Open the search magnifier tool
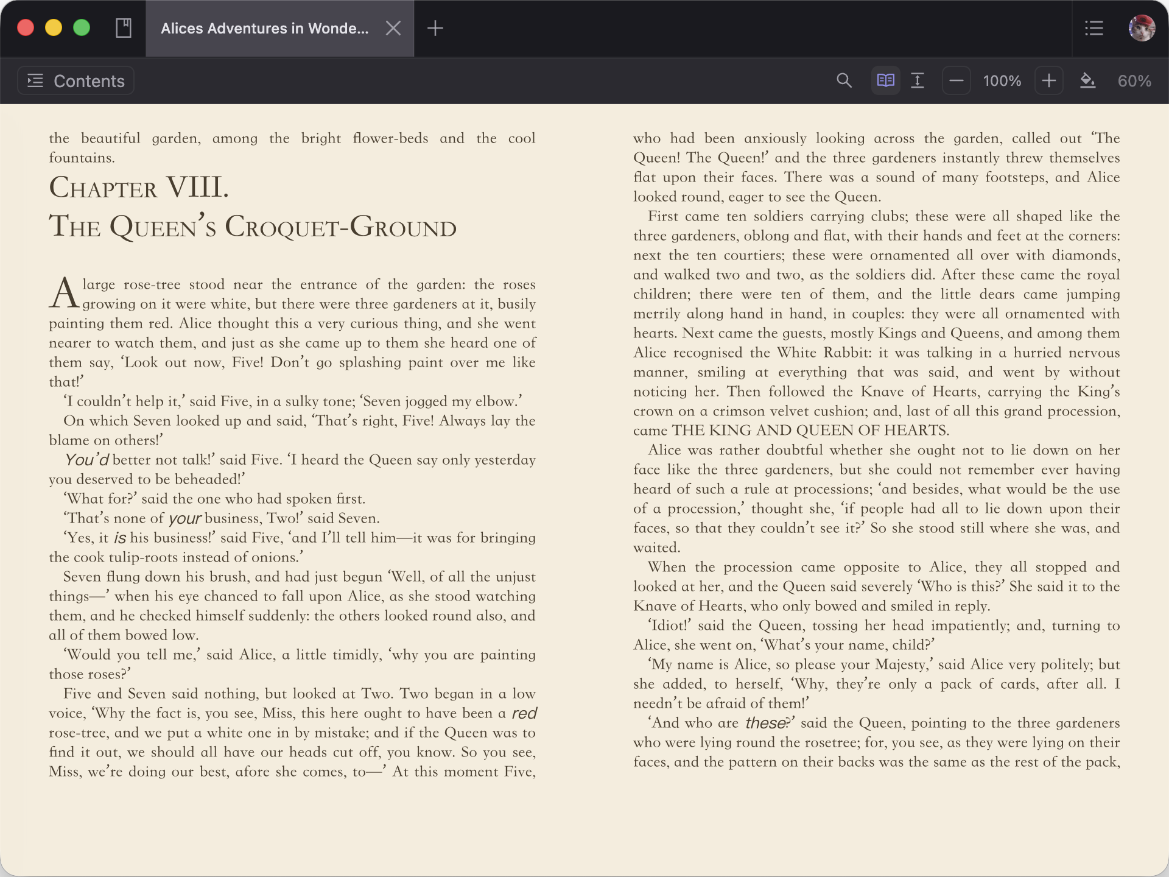This screenshot has width=1169, height=877. (x=844, y=80)
